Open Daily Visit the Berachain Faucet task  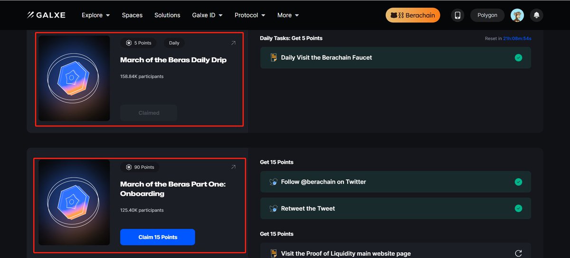pyautogui.click(x=395, y=57)
